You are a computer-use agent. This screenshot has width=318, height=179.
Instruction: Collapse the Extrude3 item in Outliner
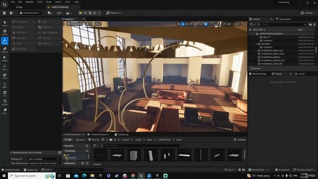pyautogui.click(x=256, y=44)
